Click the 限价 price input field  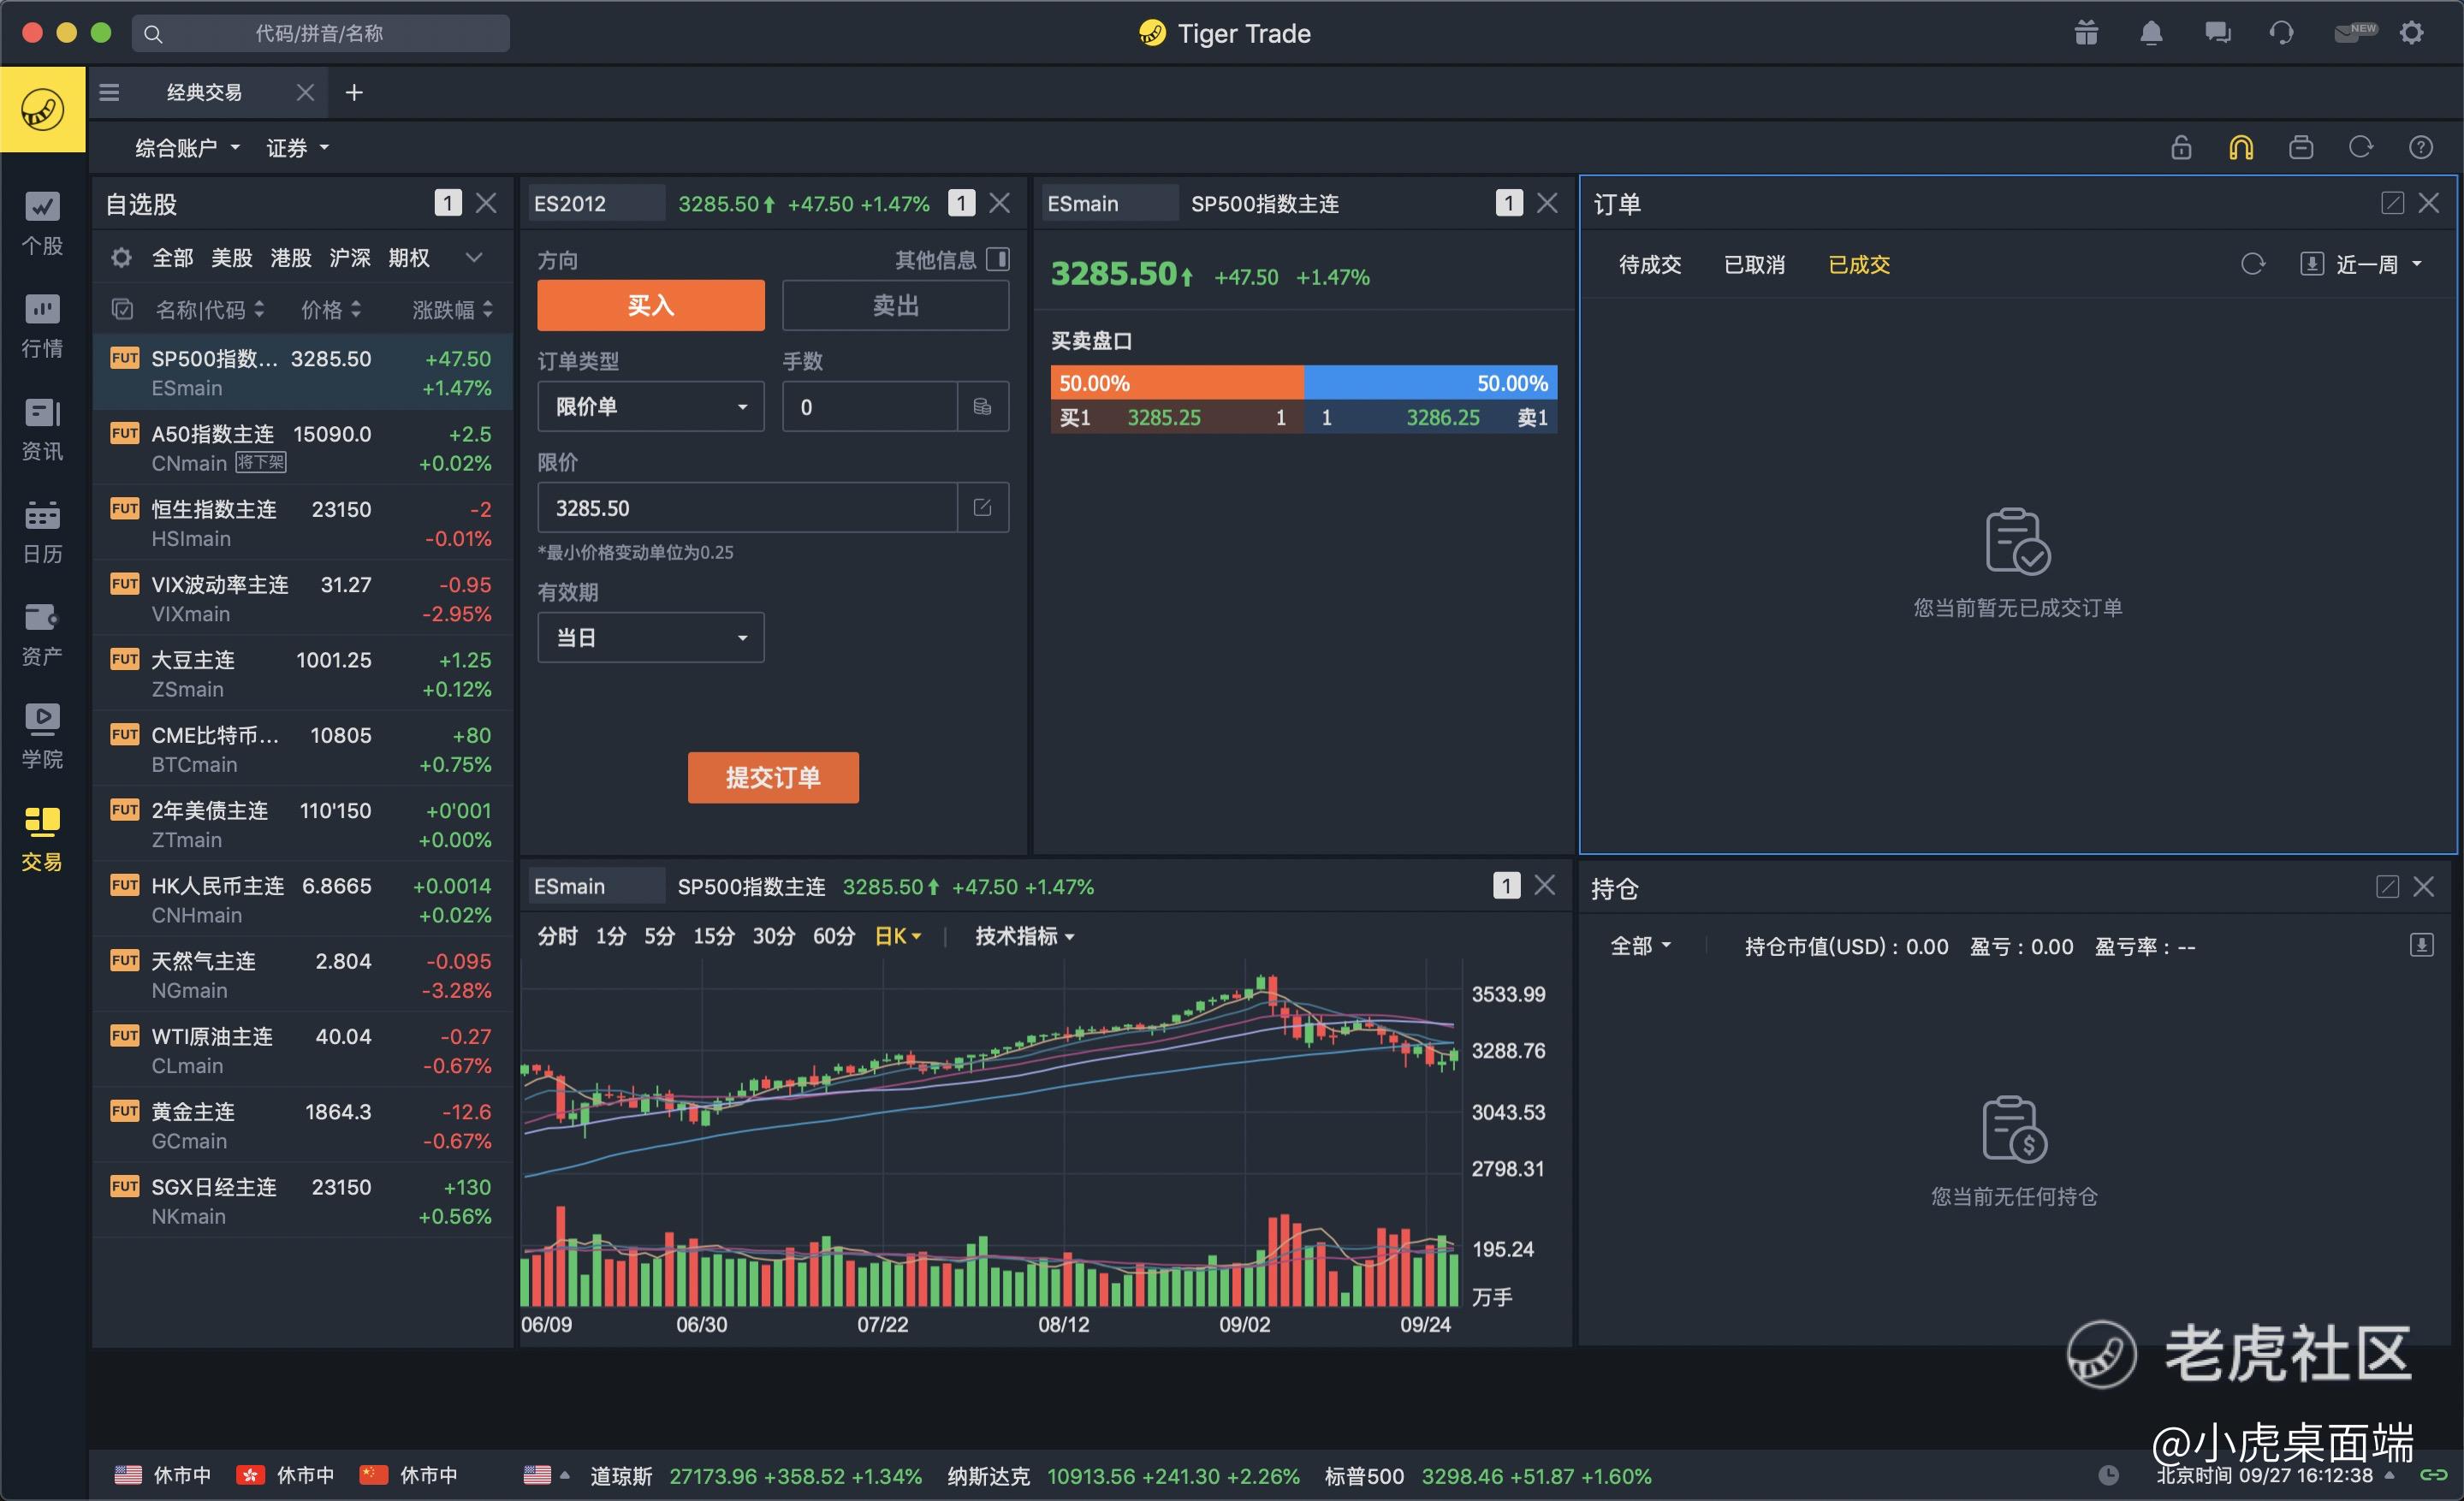(x=747, y=508)
